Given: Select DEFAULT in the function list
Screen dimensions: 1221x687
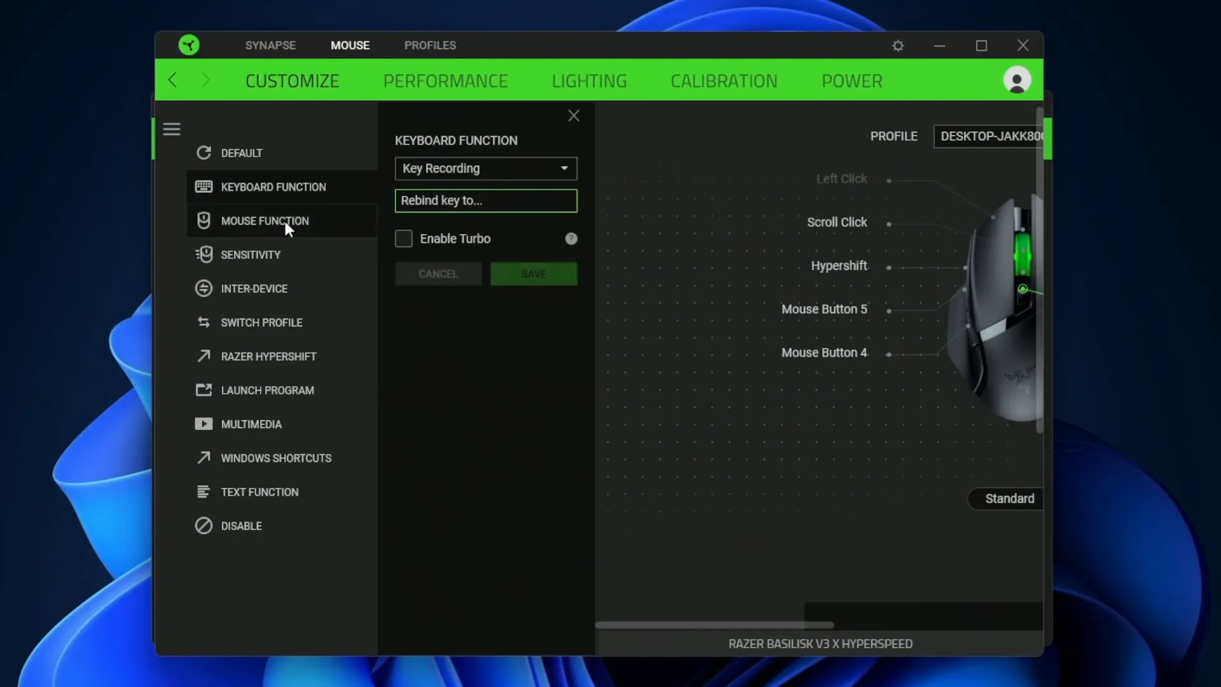Looking at the screenshot, I should click(242, 153).
